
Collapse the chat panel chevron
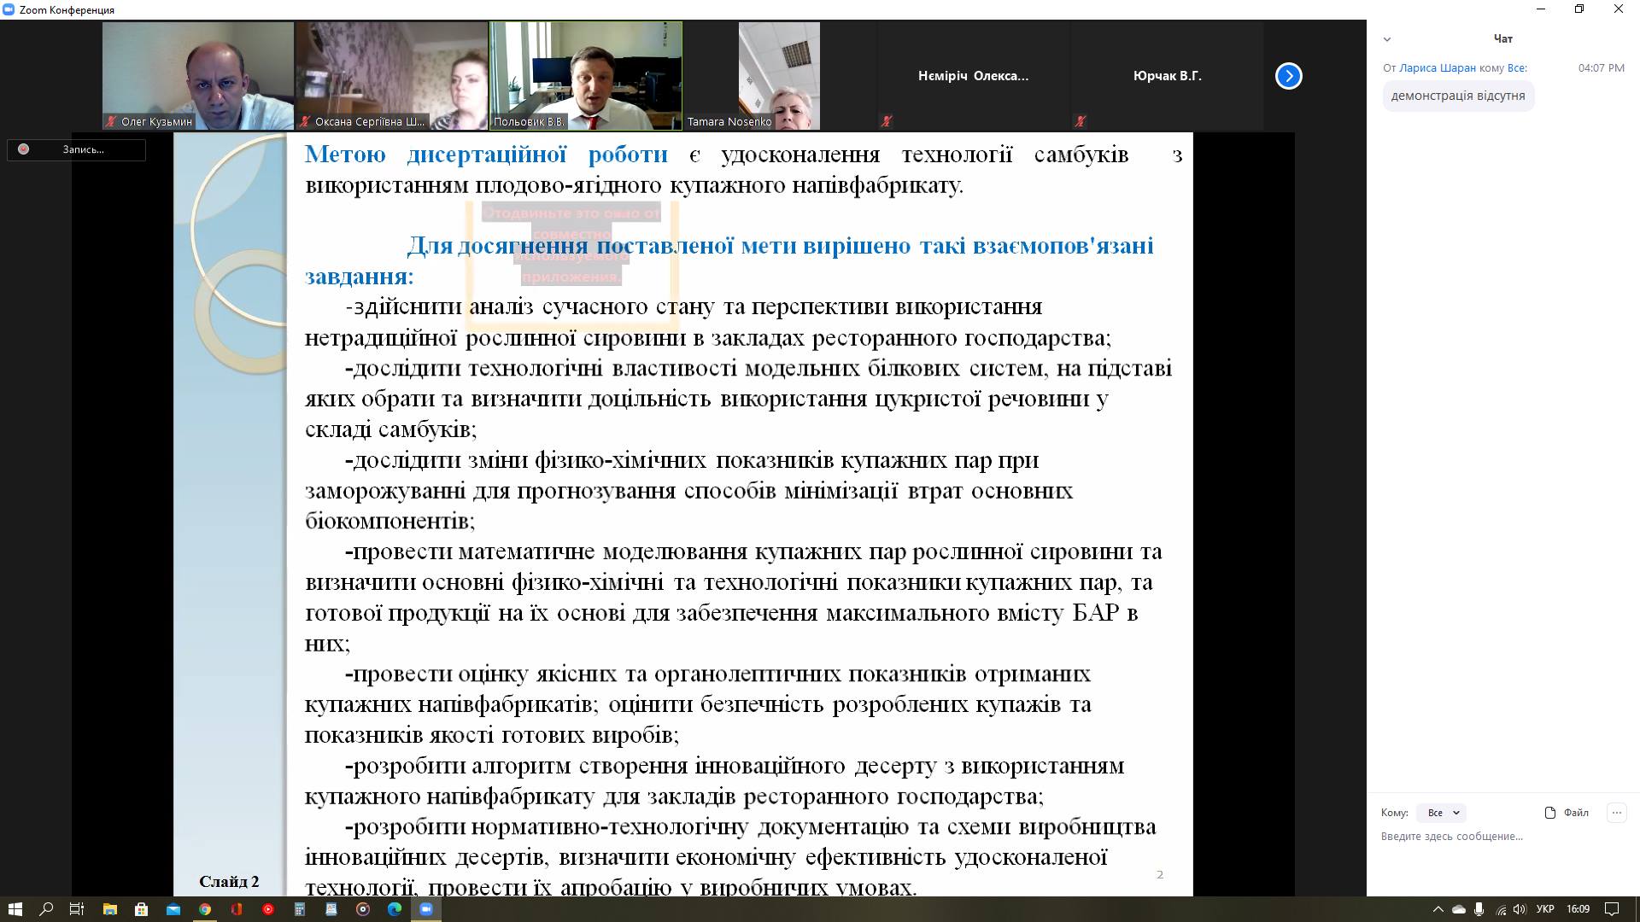click(1387, 39)
